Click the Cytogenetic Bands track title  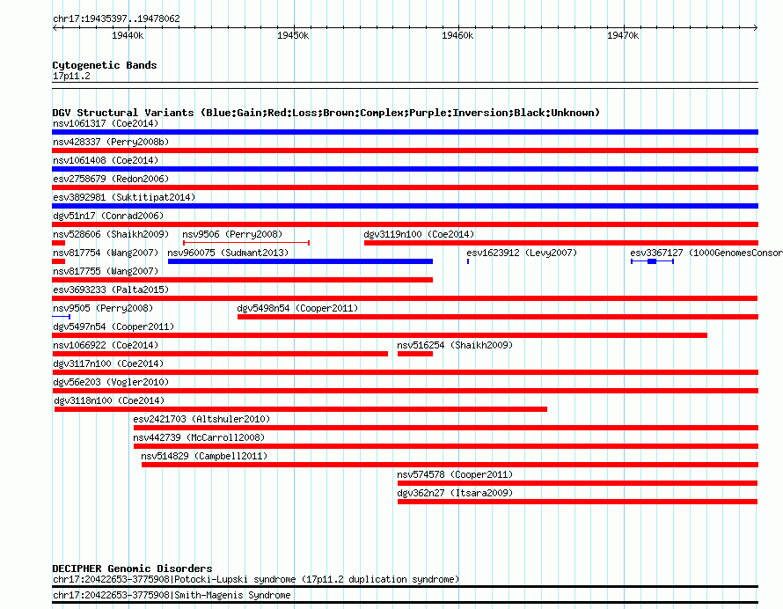(105, 65)
